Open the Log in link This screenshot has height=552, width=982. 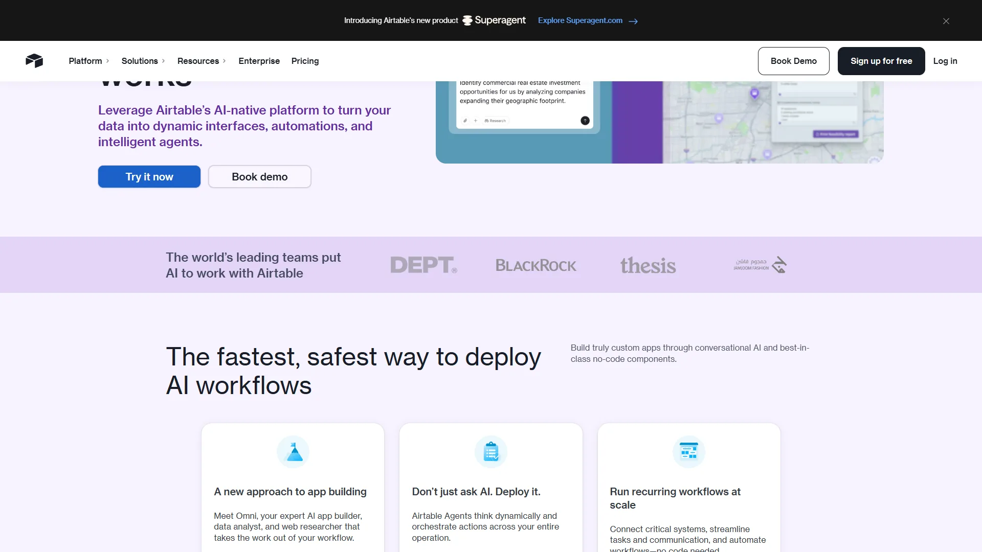tap(945, 61)
